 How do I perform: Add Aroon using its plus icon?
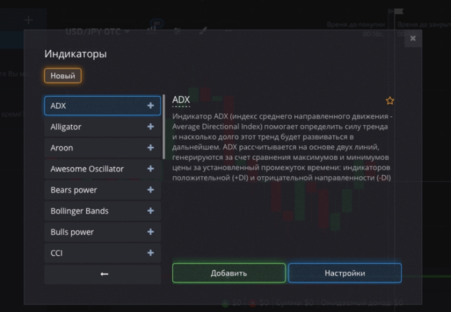[x=150, y=148]
